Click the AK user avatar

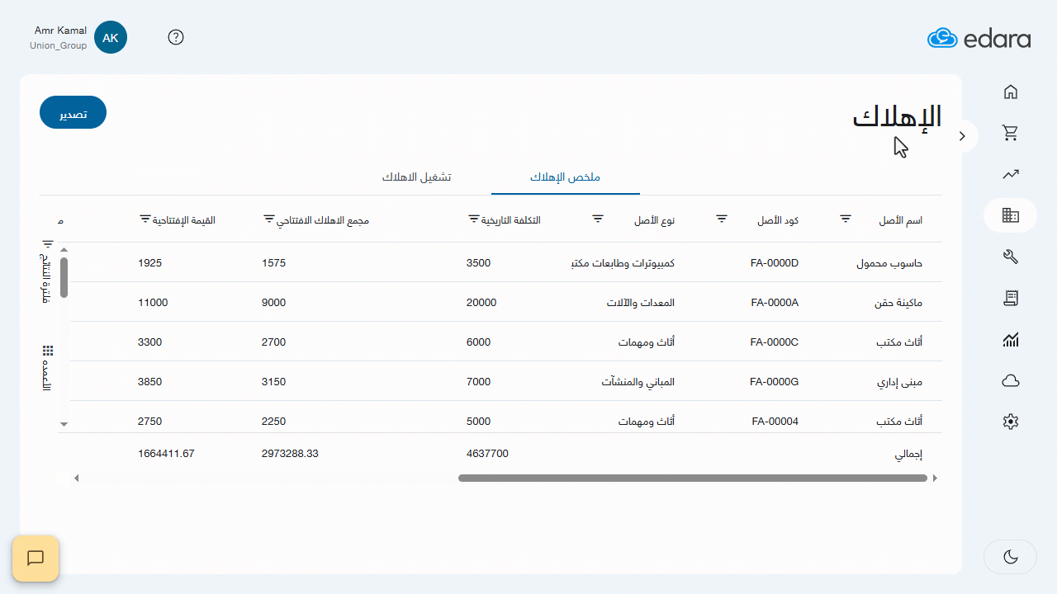click(x=111, y=38)
